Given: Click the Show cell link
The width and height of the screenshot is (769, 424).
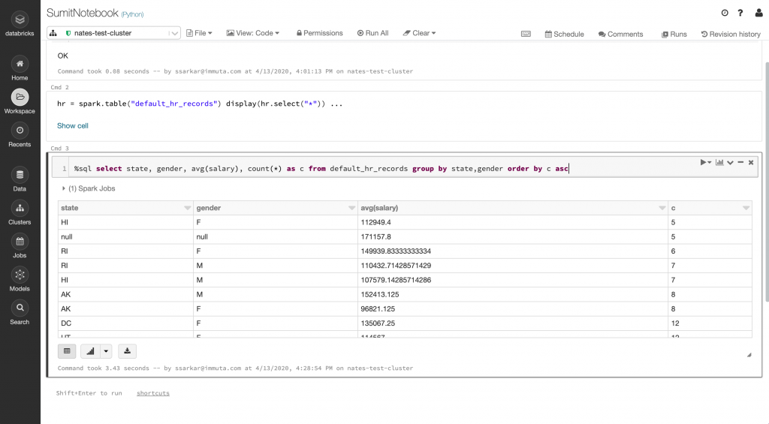Looking at the screenshot, I should [x=73, y=125].
